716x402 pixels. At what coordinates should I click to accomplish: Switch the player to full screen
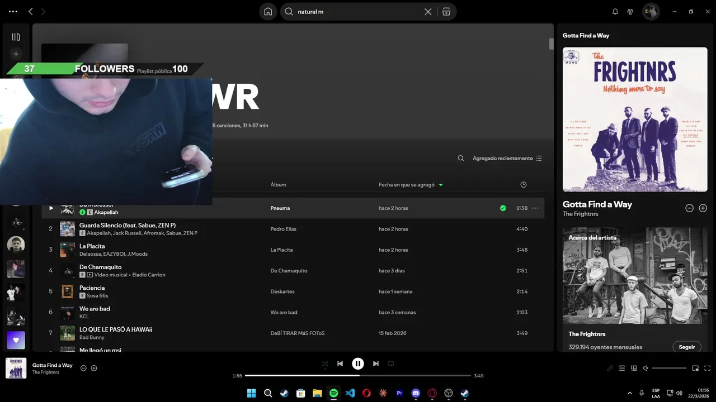(708, 368)
